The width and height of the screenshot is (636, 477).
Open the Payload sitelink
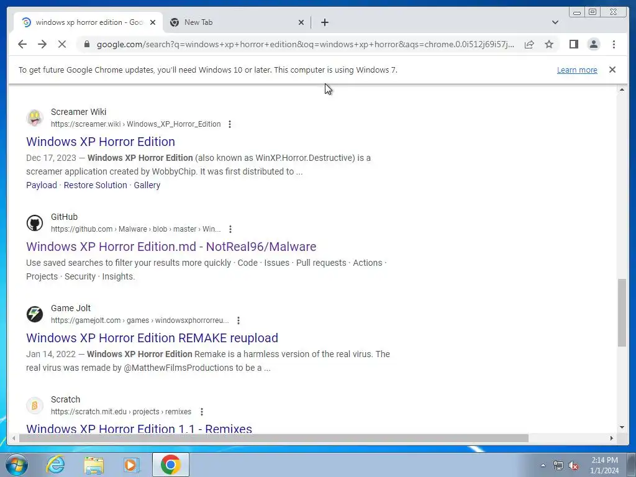coord(42,185)
